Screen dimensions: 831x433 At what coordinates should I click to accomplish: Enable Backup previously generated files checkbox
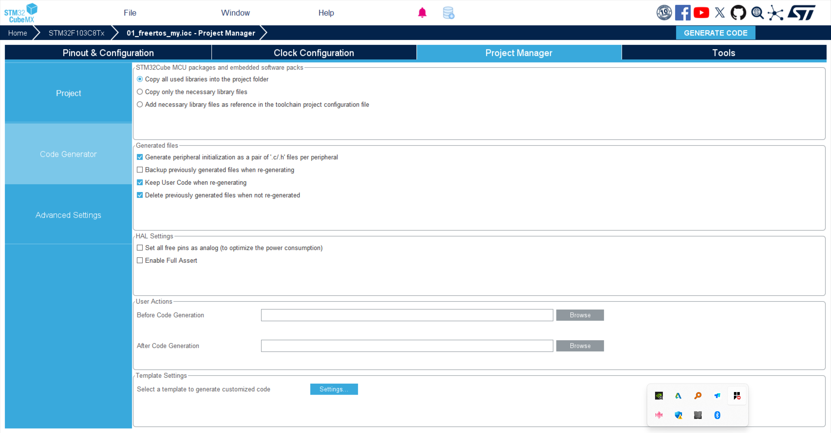coord(140,170)
